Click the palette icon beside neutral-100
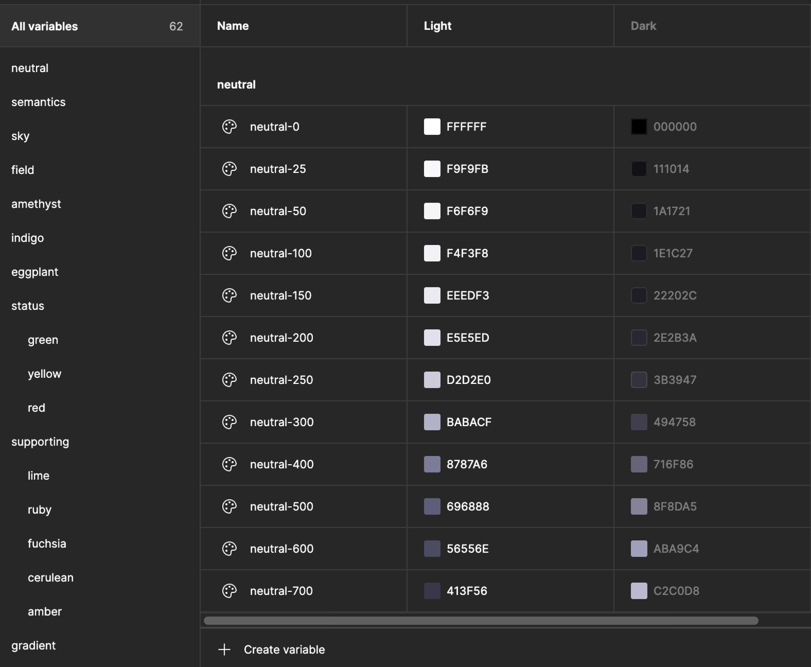811x667 pixels. (230, 253)
